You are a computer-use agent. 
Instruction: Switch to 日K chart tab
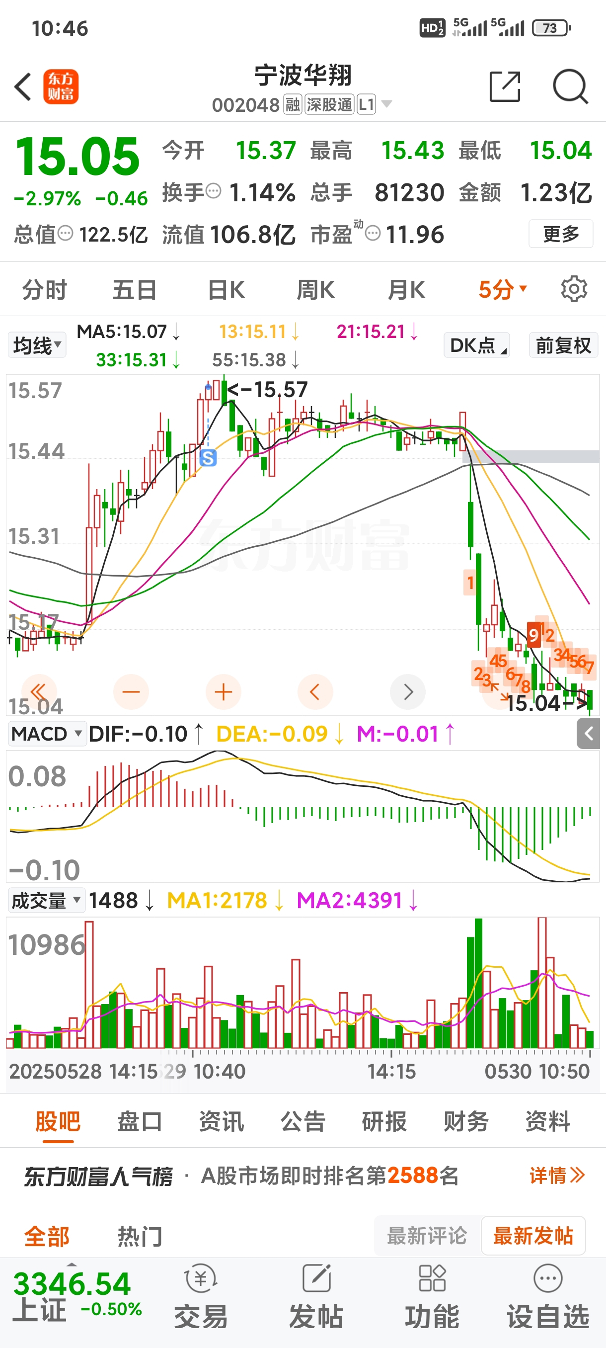point(226,289)
